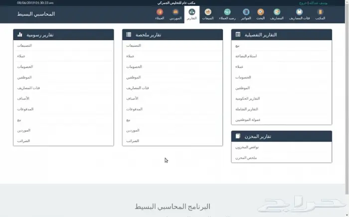349x217 pixels.
Task: Open the المبيعات (Sales) navigation icon
Action: (208, 12)
